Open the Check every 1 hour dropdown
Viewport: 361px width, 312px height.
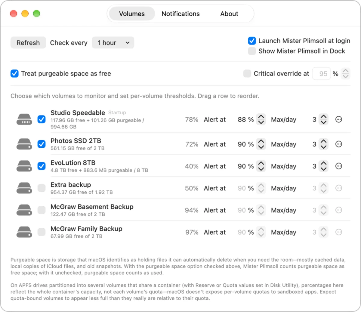[113, 43]
